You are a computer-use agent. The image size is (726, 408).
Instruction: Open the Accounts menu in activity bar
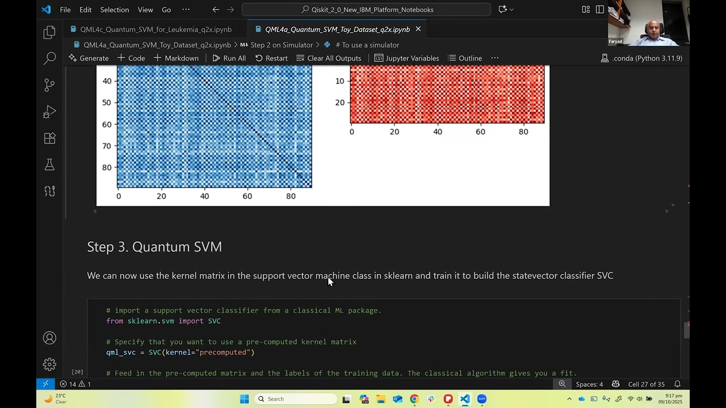click(x=49, y=338)
